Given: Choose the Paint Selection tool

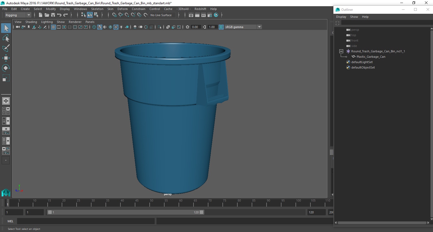Looking at the screenshot, I should point(6,48).
